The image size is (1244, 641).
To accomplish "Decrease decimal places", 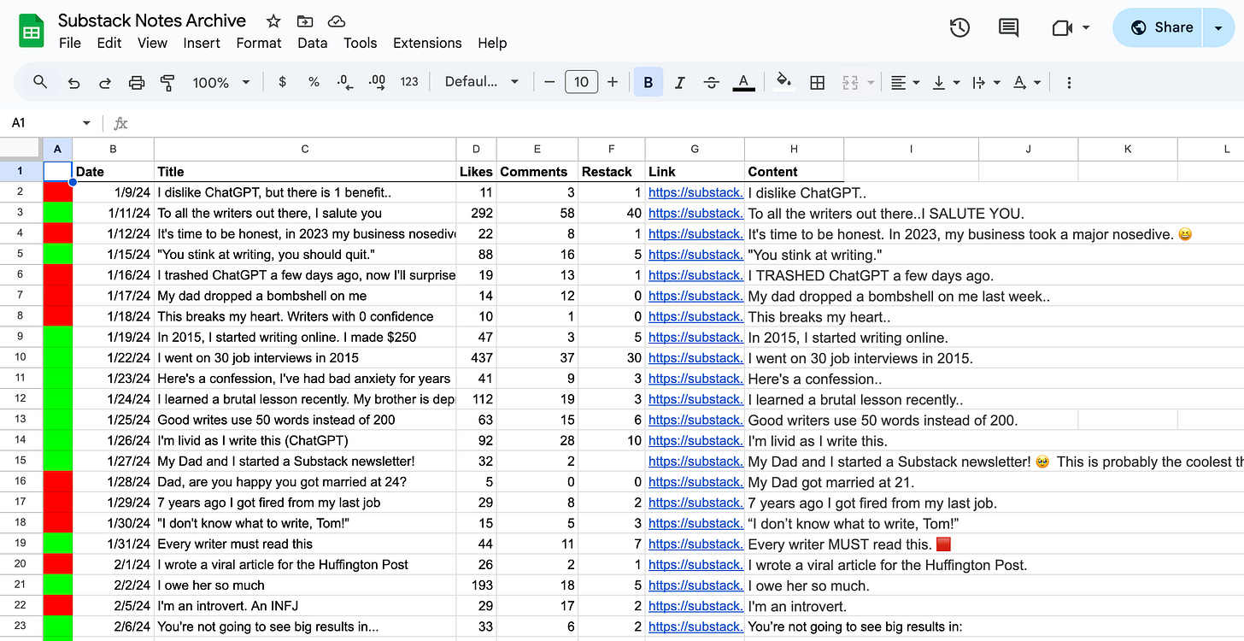I will pyautogui.click(x=345, y=82).
